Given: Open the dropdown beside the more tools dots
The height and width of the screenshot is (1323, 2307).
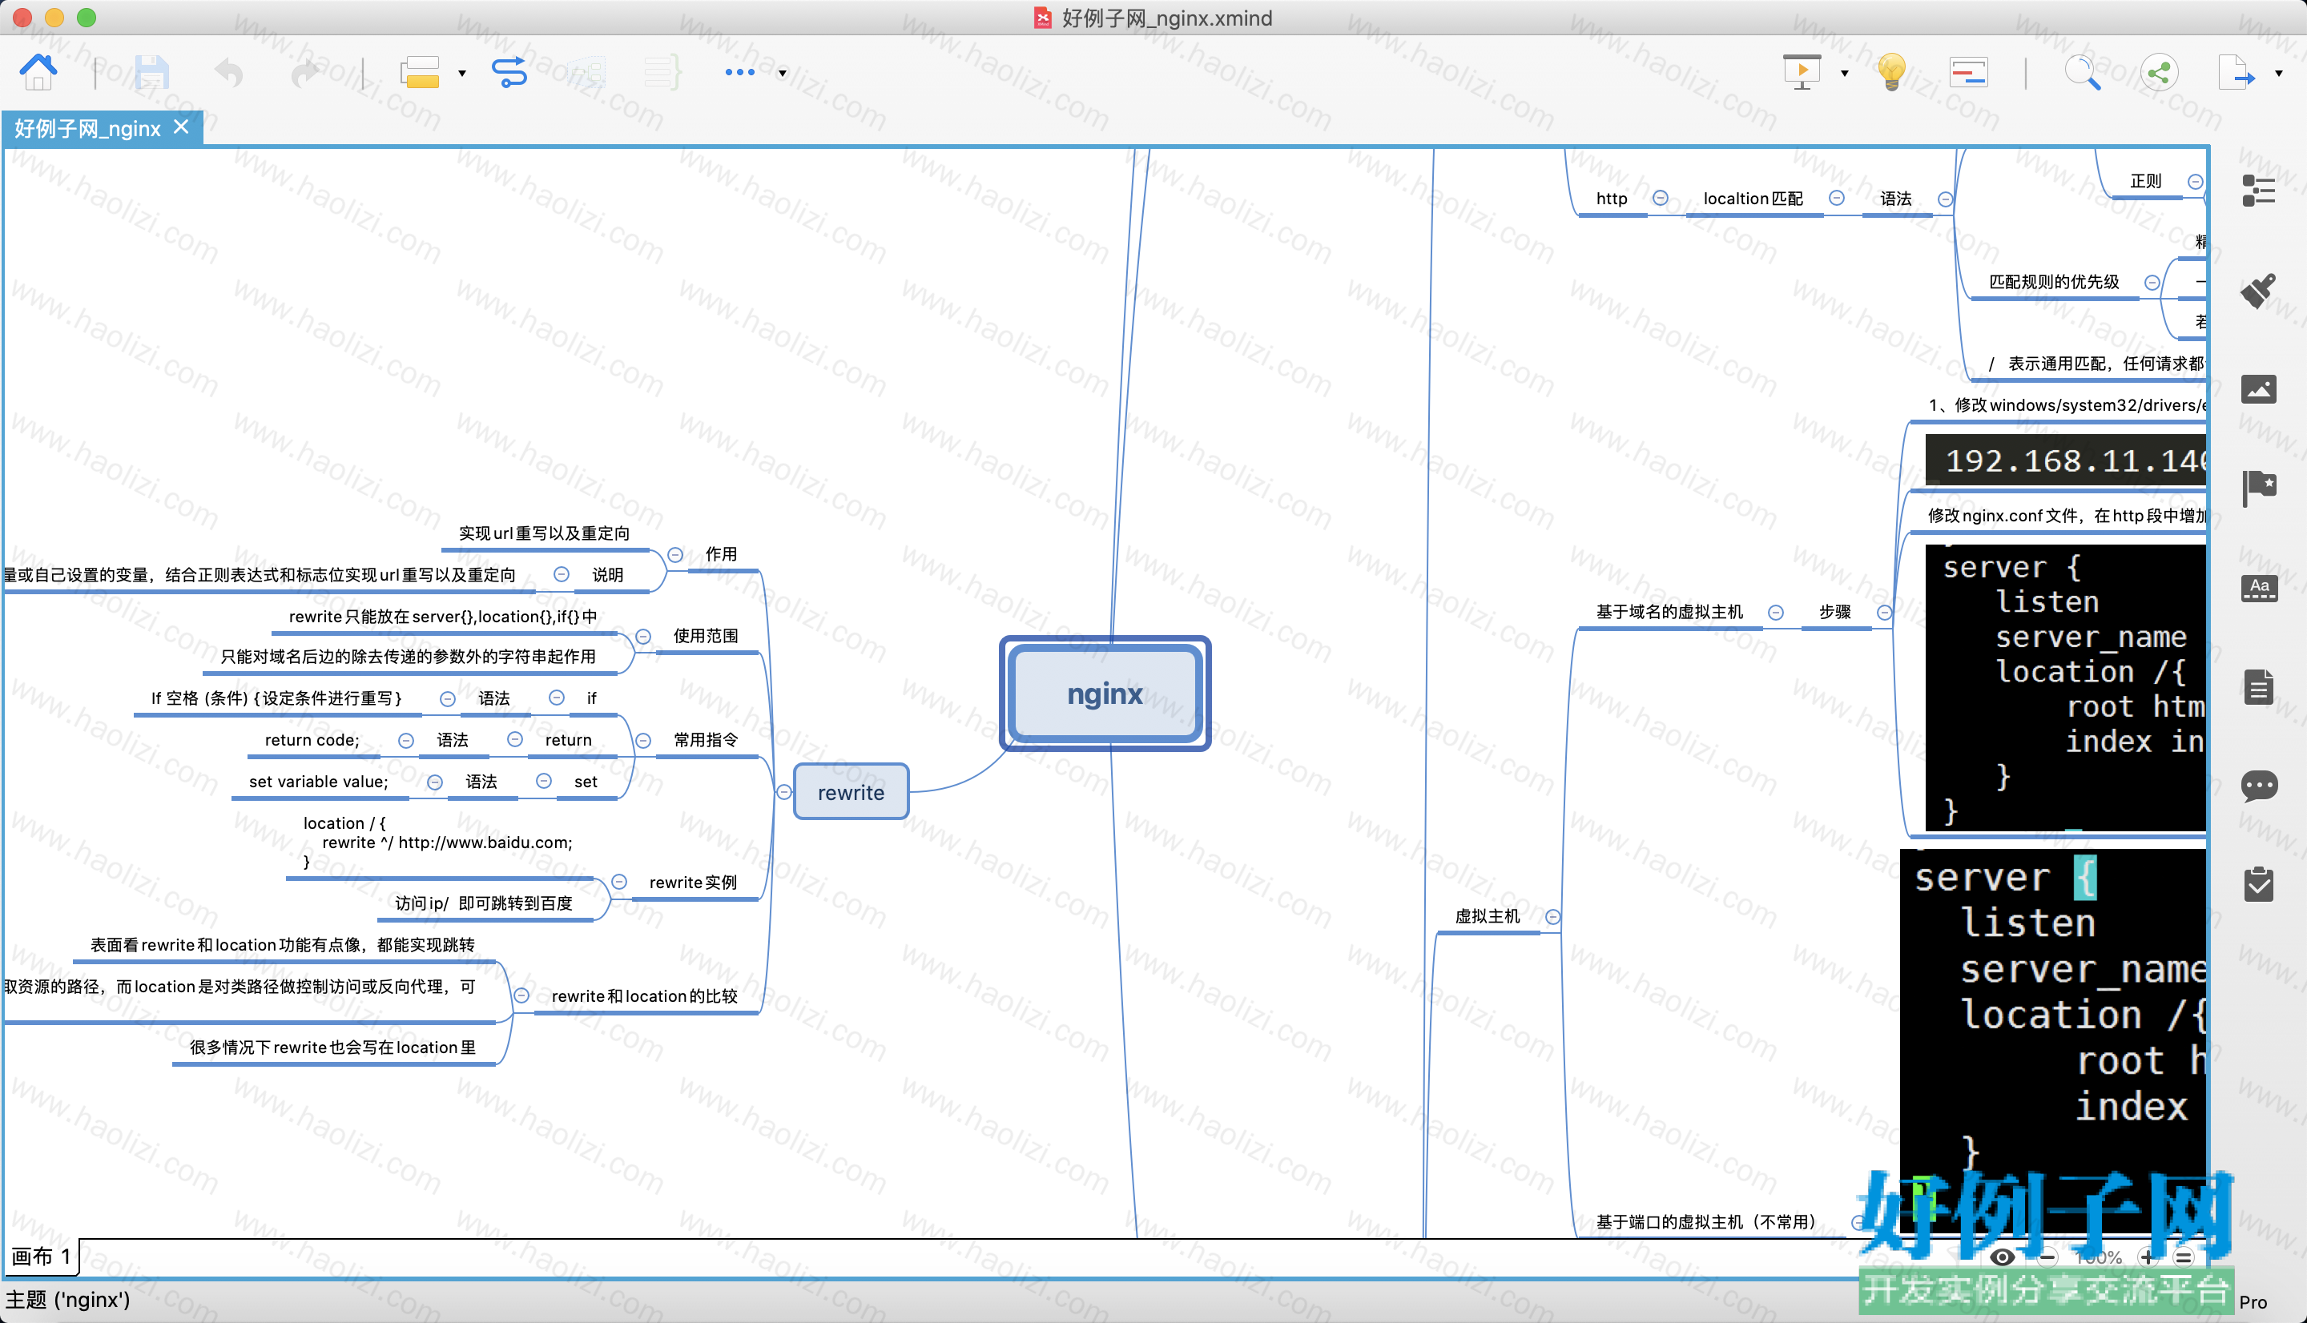Looking at the screenshot, I should (x=783, y=73).
